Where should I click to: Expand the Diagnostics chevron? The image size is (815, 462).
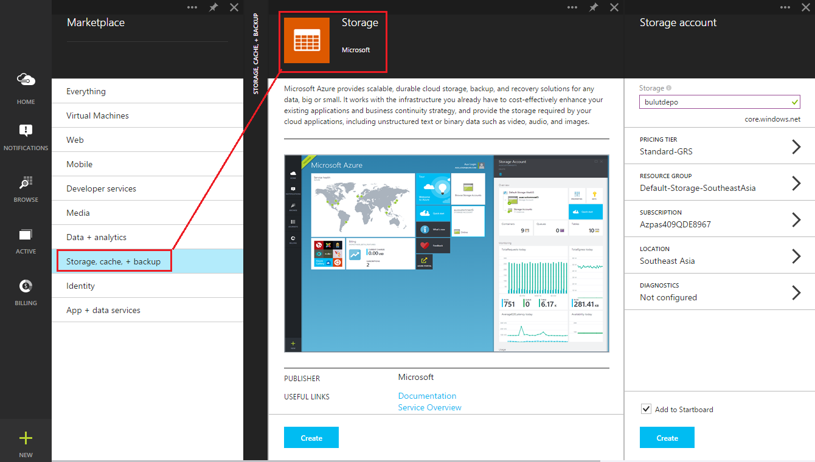(x=796, y=292)
